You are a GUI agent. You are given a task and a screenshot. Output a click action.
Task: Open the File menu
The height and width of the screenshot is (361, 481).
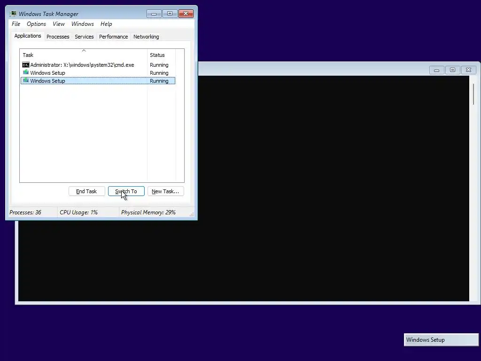(16, 24)
